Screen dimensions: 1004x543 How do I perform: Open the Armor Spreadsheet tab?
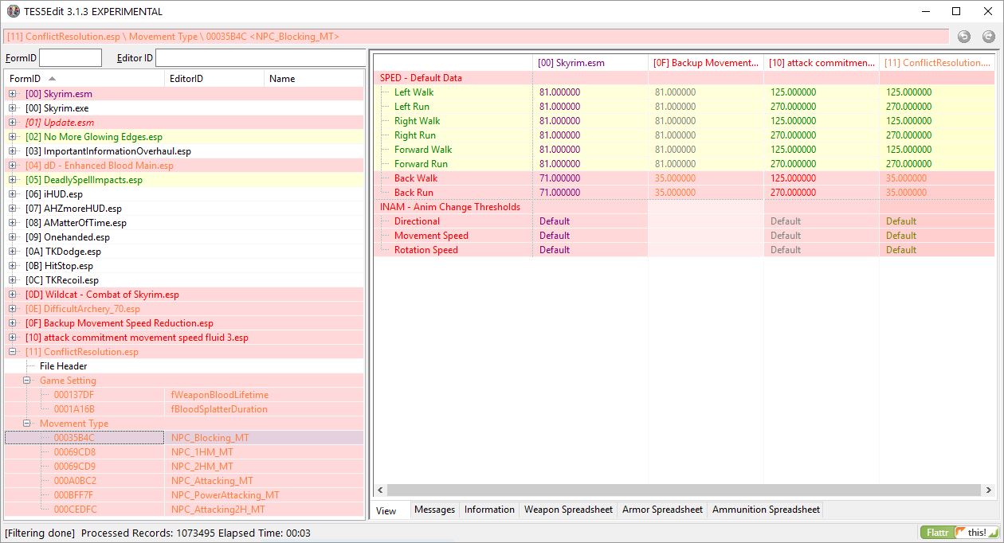coord(662,510)
